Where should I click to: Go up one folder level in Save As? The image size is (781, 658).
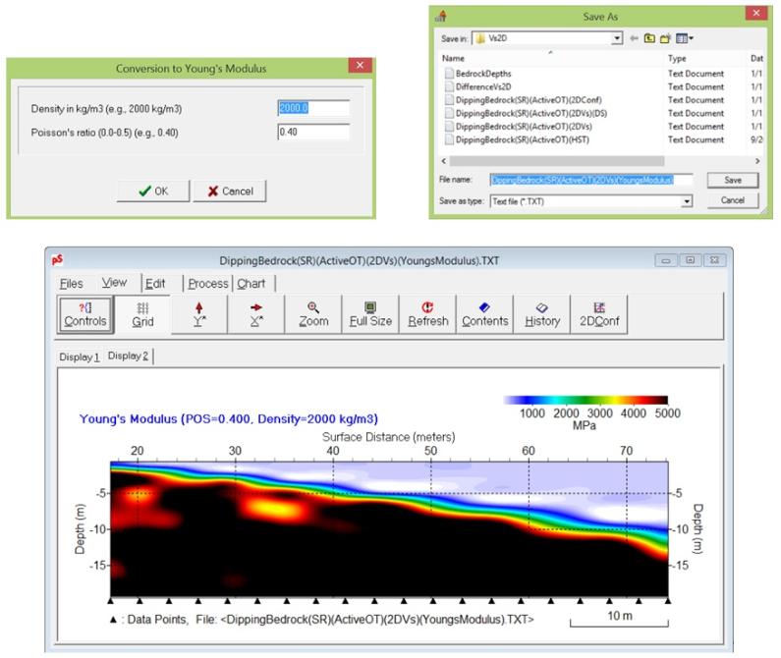coord(651,37)
